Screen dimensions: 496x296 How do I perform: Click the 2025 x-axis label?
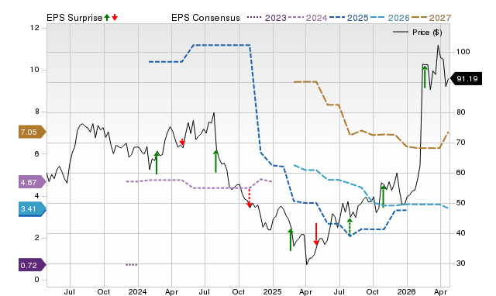pyautogui.click(x=272, y=291)
